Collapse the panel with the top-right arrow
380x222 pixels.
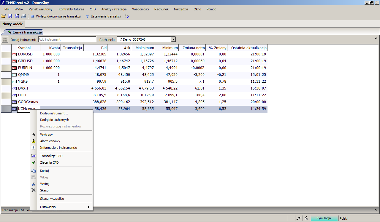(x=376, y=39)
